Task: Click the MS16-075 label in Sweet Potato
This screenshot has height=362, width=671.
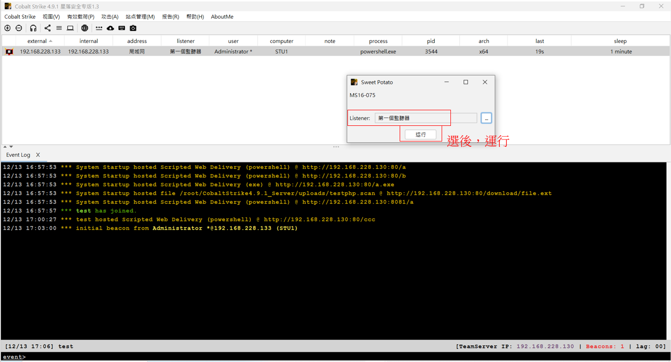Action: (x=363, y=95)
